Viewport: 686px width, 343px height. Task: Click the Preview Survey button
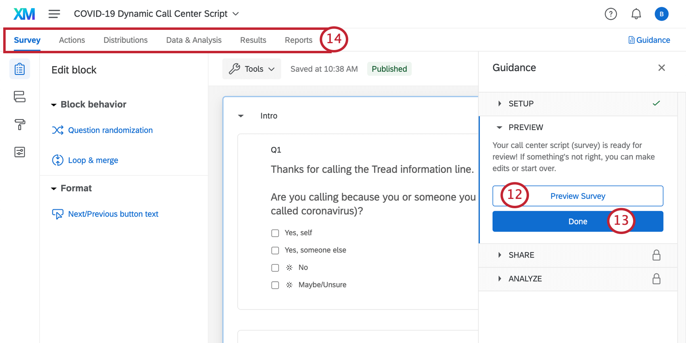[x=577, y=196]
